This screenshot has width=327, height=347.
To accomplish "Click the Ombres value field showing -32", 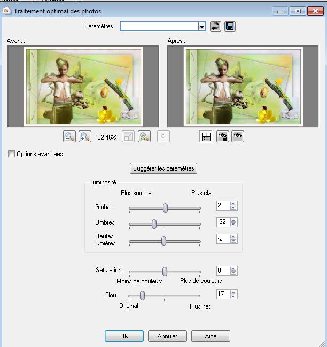I will coord(223,222).
